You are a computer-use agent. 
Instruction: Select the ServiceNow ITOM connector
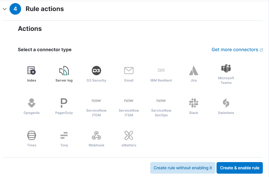[96, 108]
